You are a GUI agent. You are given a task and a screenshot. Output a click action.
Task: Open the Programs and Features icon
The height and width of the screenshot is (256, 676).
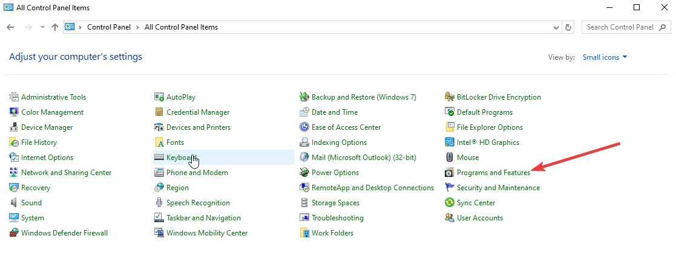point(450,173)
